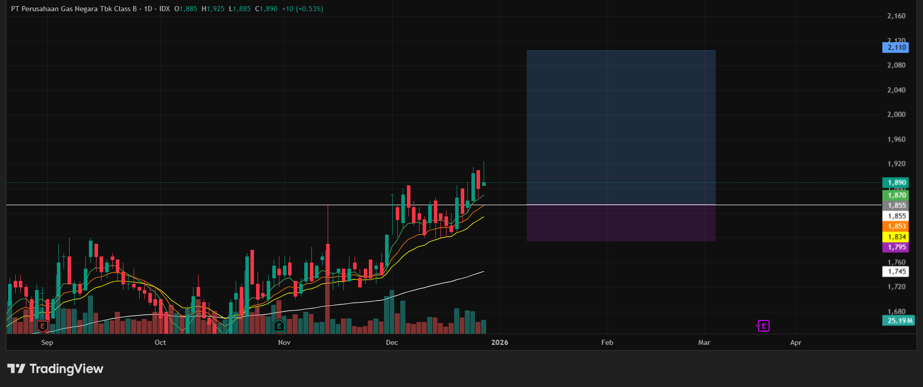The image size is (923, 387).
Task: Click the 2,080 price axis label
Action: 896,65
